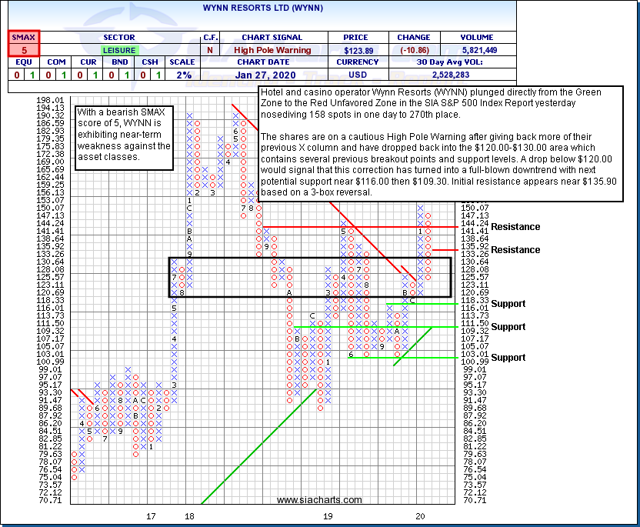Viewport: 640px width, 527px height.
Task: Click the High Pole Warning chart signal
Action: [x=271, y=49]
